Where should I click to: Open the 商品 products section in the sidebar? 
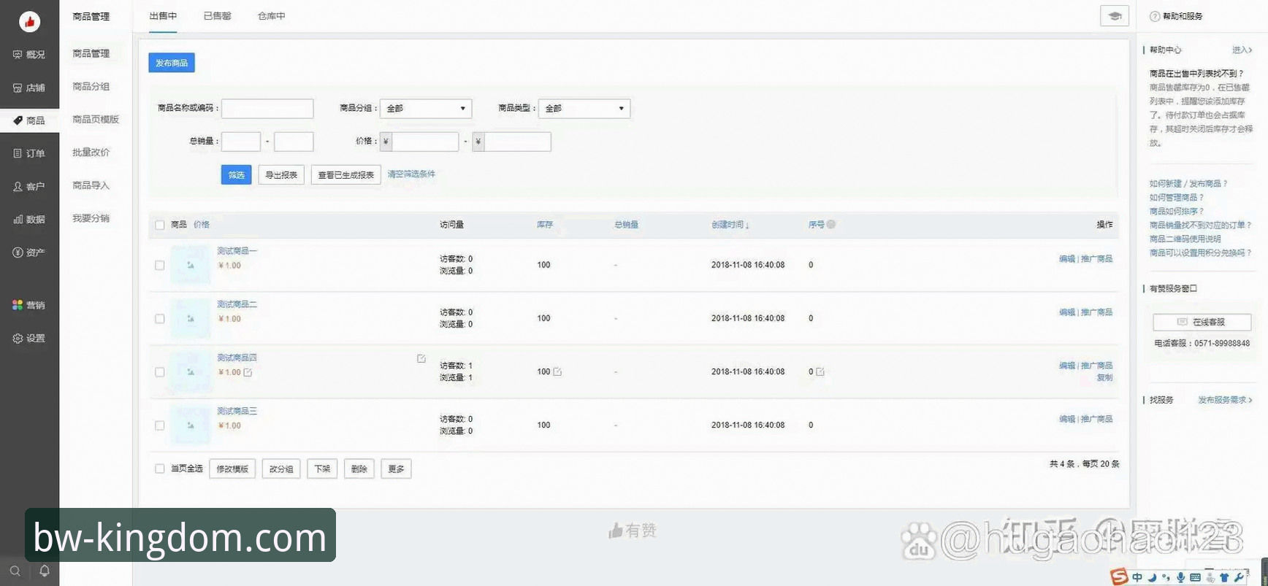pos(29,120)
